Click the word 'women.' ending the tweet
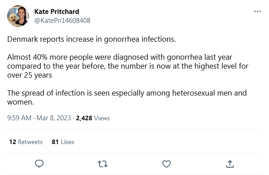 coord(20,102)
